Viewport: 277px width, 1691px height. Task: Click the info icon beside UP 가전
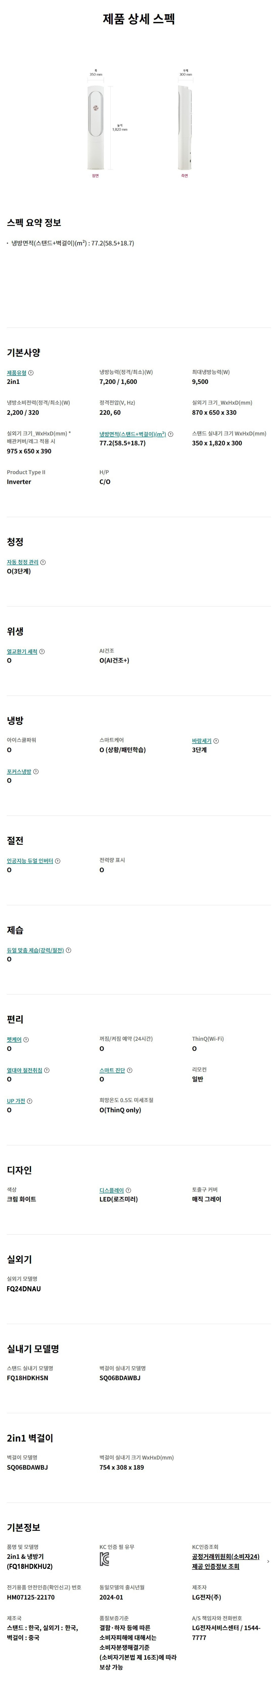tap(29, 1101)
